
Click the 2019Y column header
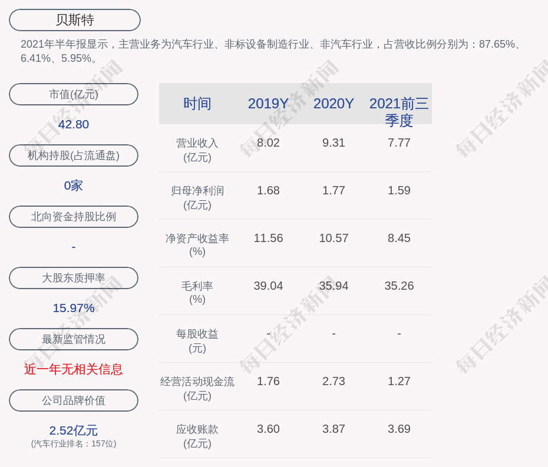click(x=268, y=104)
